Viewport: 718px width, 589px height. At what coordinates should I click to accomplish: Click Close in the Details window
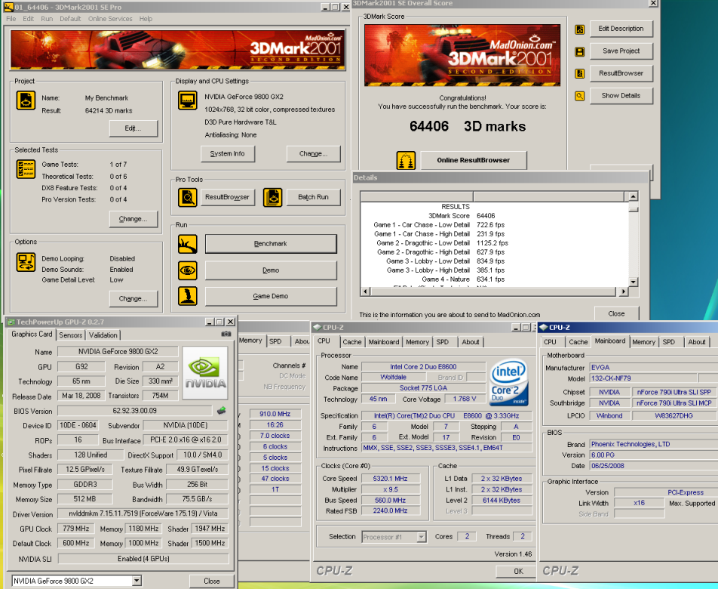616,313
